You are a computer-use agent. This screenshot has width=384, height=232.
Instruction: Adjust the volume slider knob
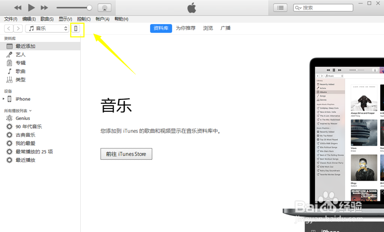(89, 8)
